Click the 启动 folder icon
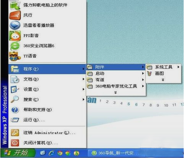This screenshot has height=158, width=184. [x=90, y=73]
